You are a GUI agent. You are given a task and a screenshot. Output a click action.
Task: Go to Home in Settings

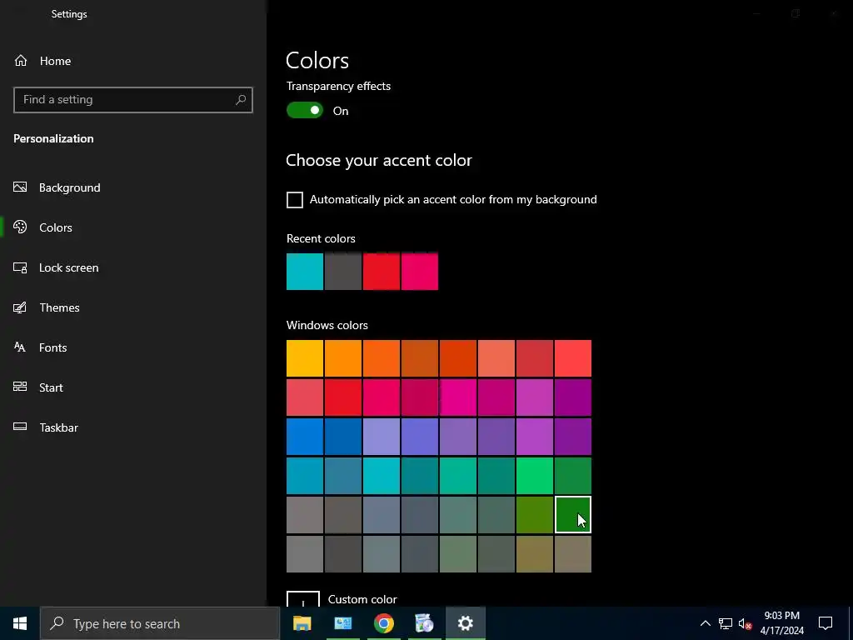pos(133,61)
